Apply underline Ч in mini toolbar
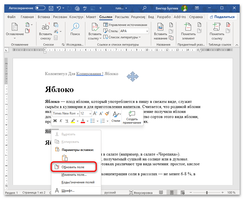 pyautogui.click(x=67, y=121)
